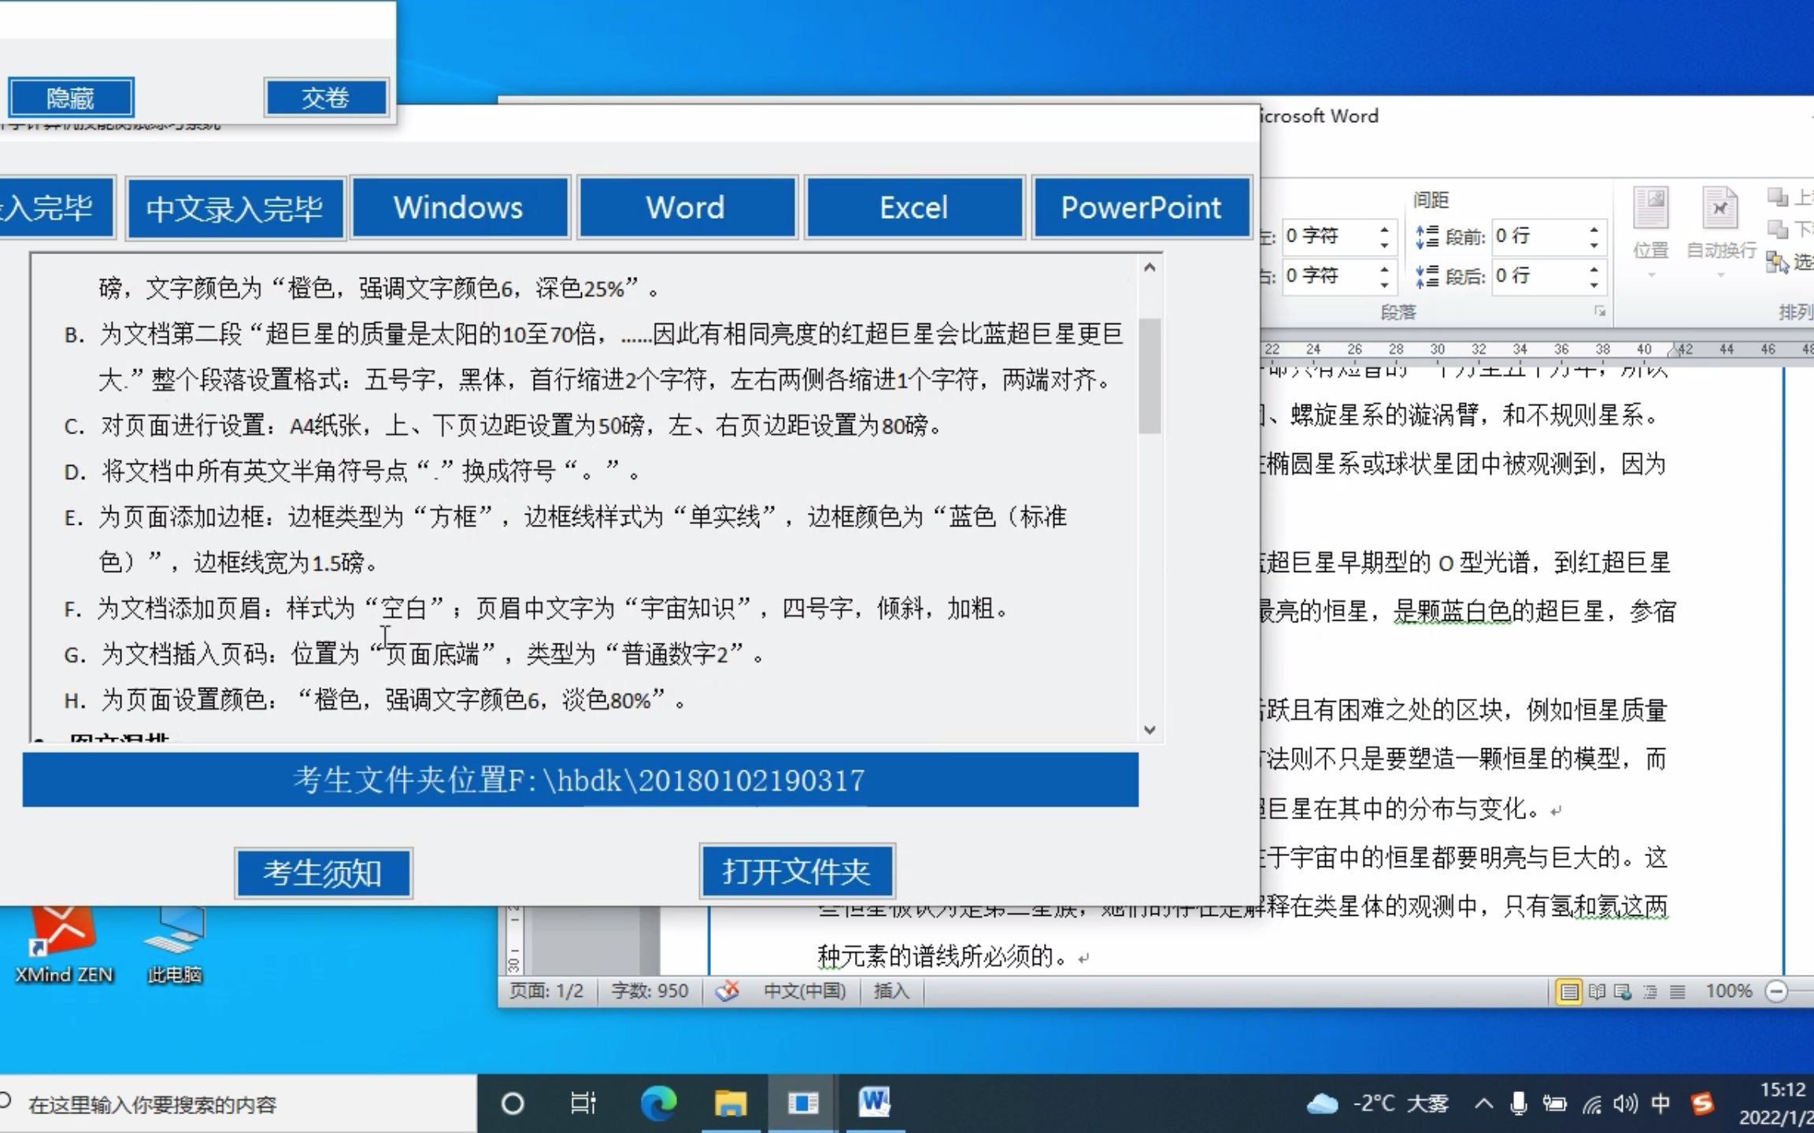
Task: Click the spacing-after (段后) icon
Action: tap(1427, 275)
